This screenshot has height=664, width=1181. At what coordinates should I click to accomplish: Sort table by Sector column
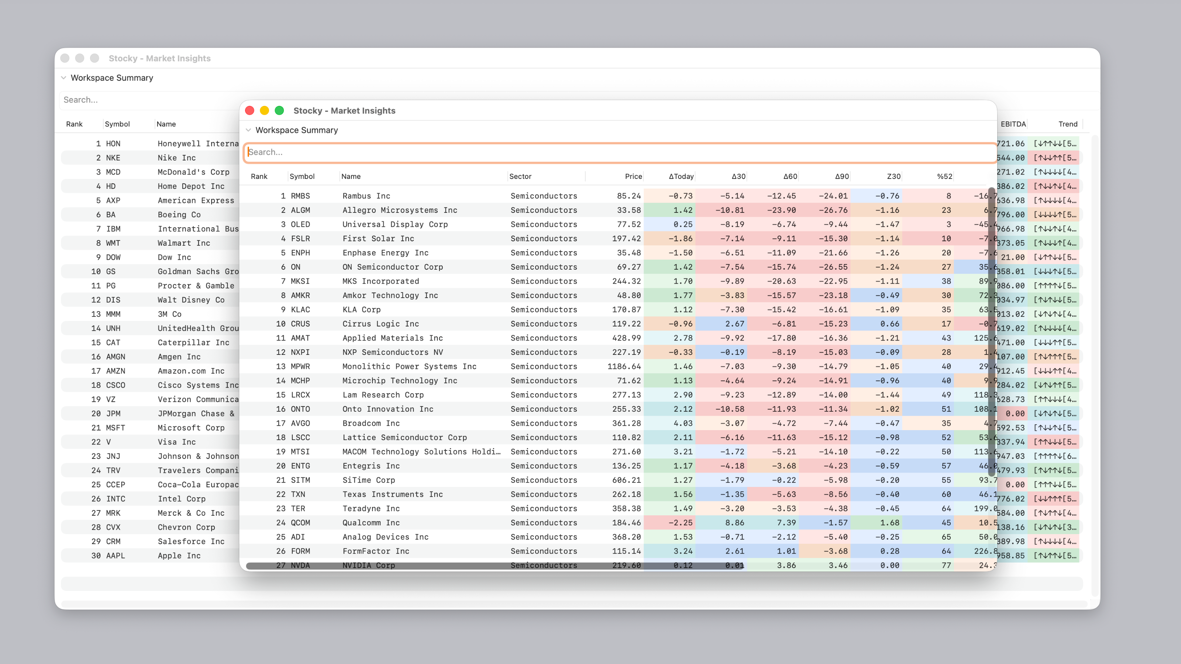520,176
